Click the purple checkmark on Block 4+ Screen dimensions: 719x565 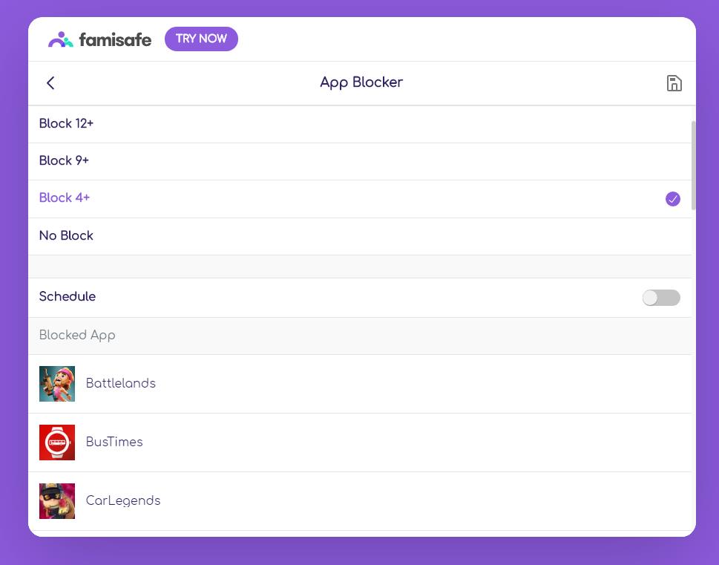tap(672, 199)
